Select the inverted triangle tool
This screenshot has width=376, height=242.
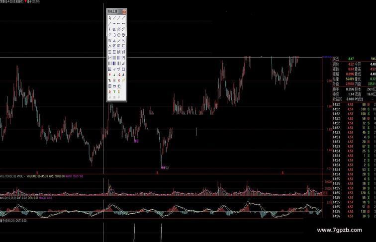point(119,69)
